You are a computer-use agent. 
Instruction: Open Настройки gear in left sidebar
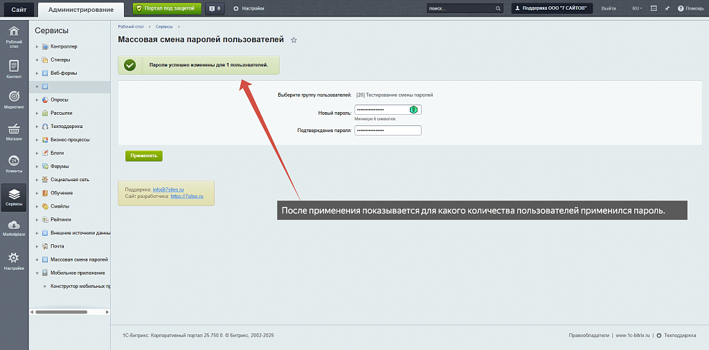coord(13,261)
